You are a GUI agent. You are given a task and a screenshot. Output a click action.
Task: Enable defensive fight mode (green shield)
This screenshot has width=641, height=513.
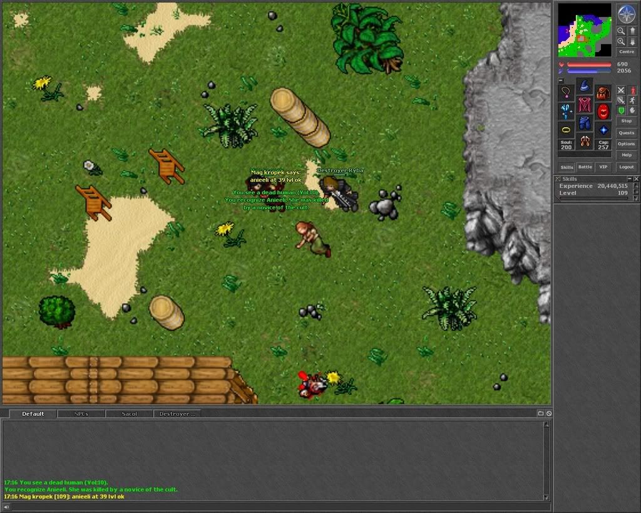621,110
